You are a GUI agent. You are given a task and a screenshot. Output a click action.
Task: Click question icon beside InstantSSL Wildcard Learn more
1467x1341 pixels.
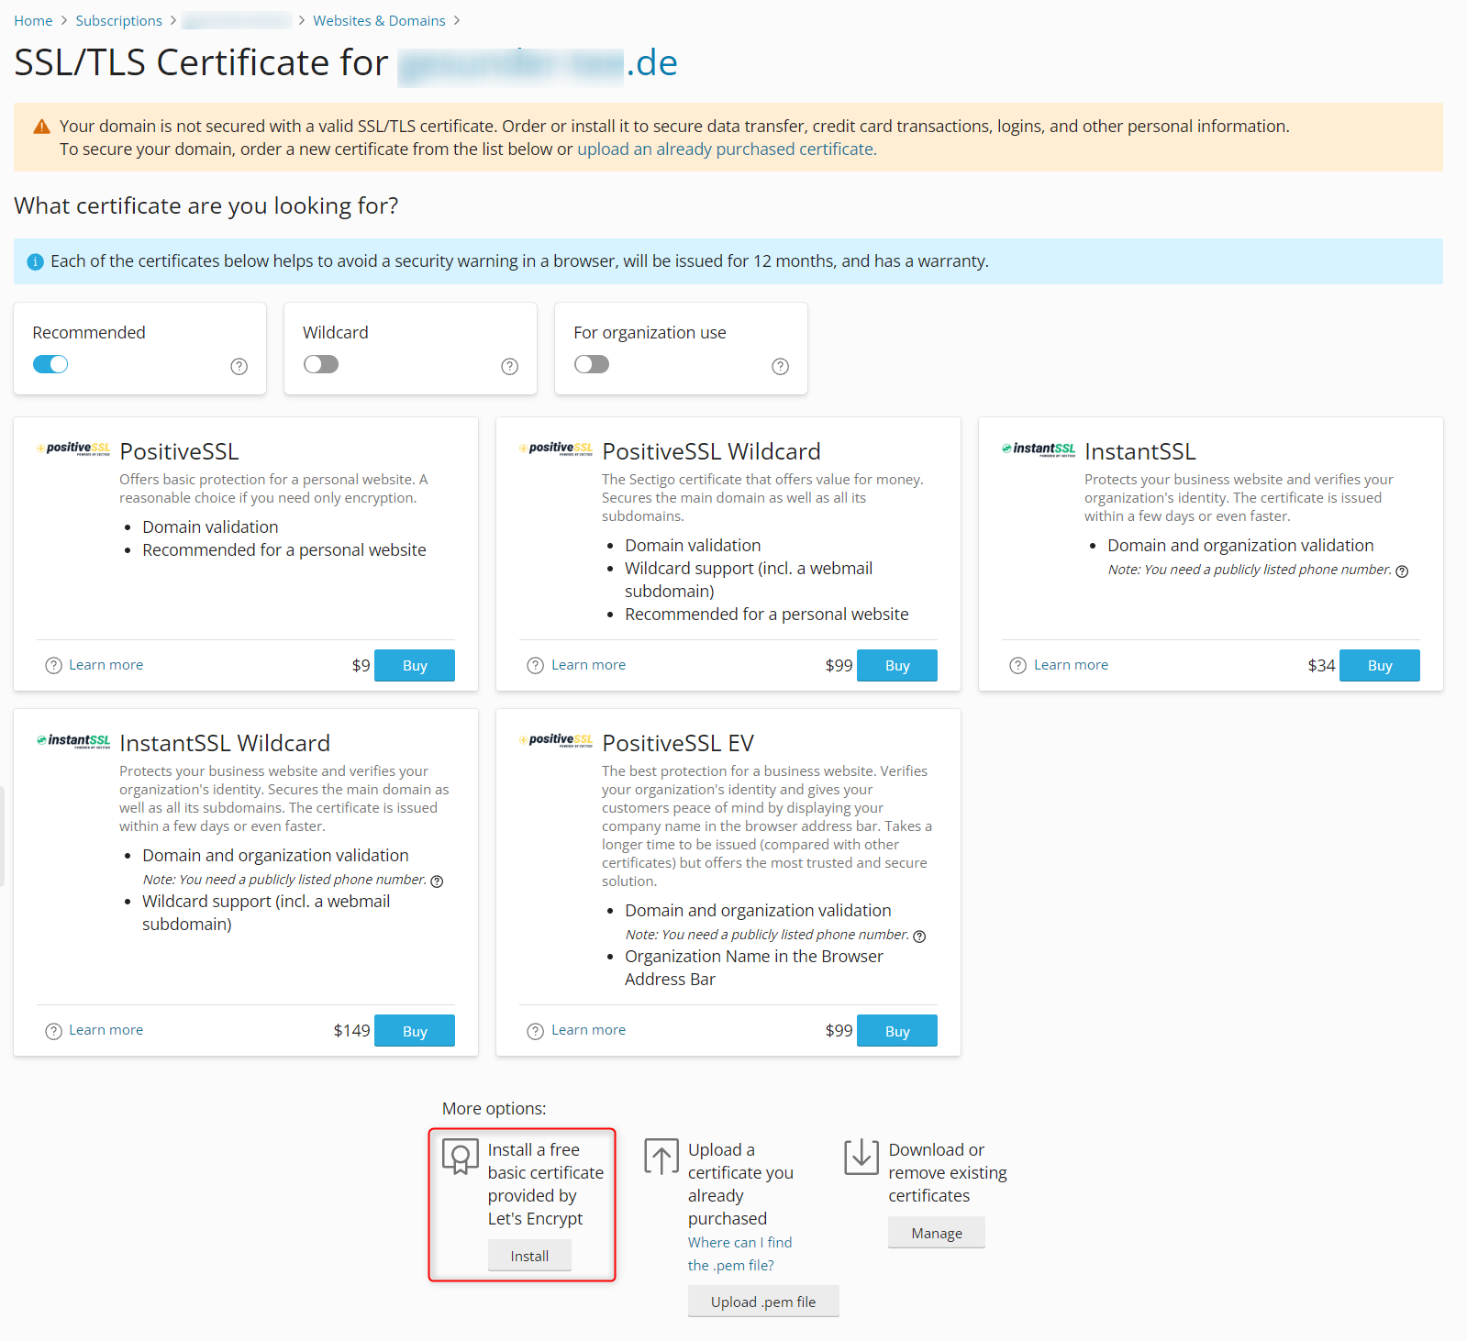[x=53, y=1032]
